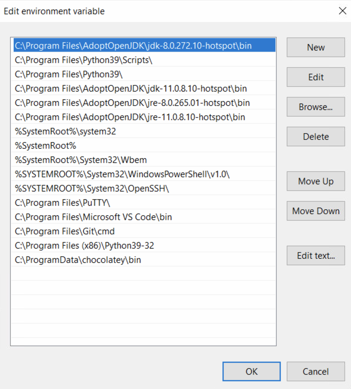
Task: Confirm changes with OK
Action: point(251,371)
